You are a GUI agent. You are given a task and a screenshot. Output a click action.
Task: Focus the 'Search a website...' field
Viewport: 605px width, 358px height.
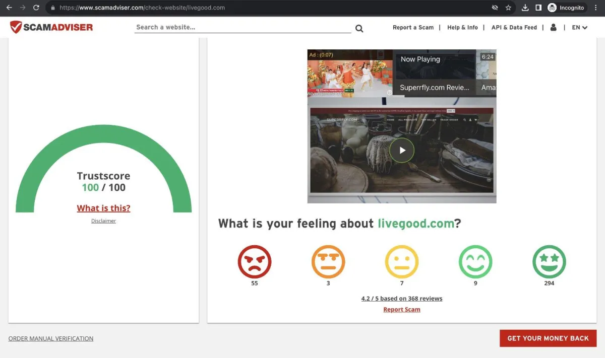243,27
